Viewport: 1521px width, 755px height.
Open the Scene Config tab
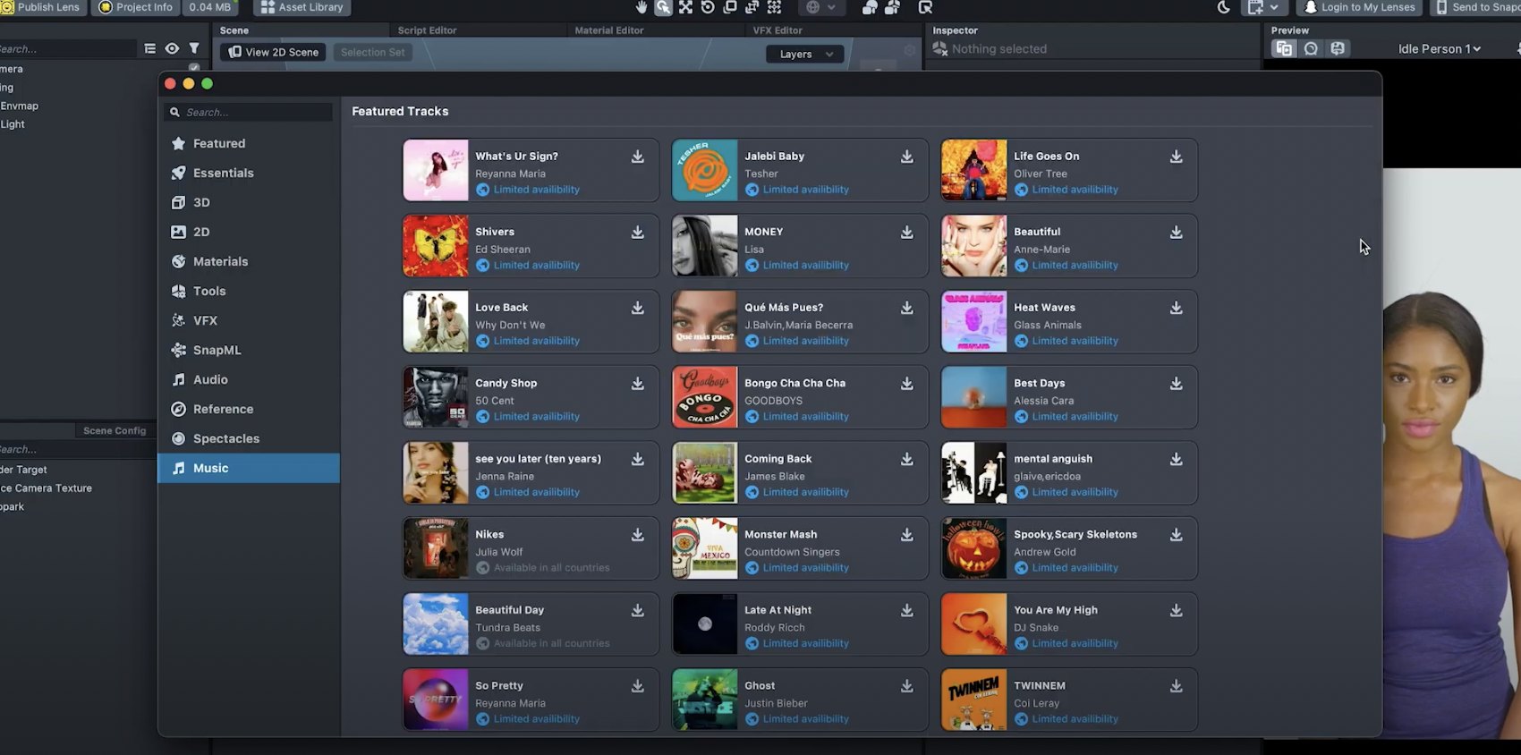point(115,430)
